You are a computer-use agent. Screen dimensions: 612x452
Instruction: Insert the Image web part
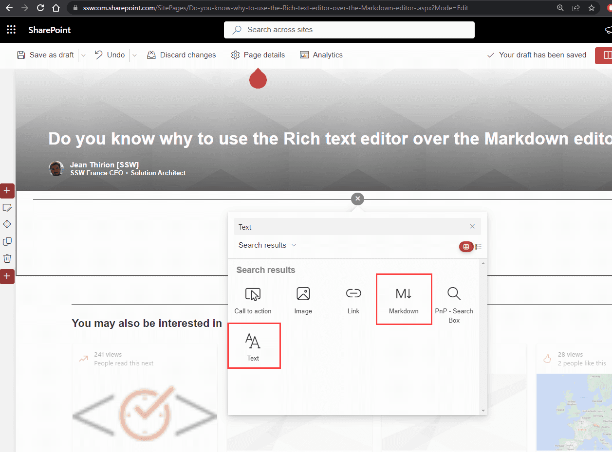(x=303, y=300)
